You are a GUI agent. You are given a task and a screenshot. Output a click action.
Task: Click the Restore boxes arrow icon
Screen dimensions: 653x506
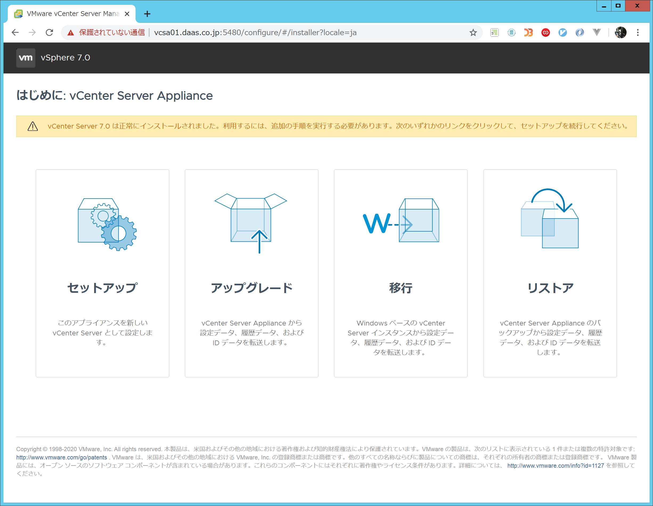click(x=550, y=218)
